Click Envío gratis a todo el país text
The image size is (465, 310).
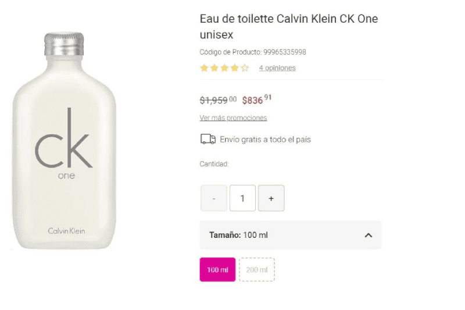pyautogui.click(x=265, y=140)
